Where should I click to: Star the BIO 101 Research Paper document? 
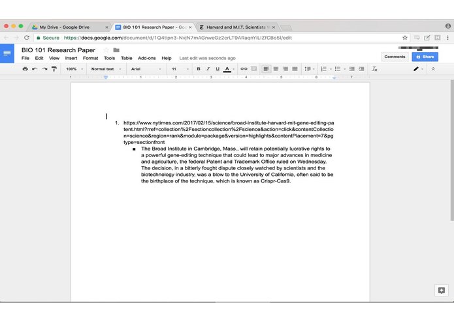[106, 50]
